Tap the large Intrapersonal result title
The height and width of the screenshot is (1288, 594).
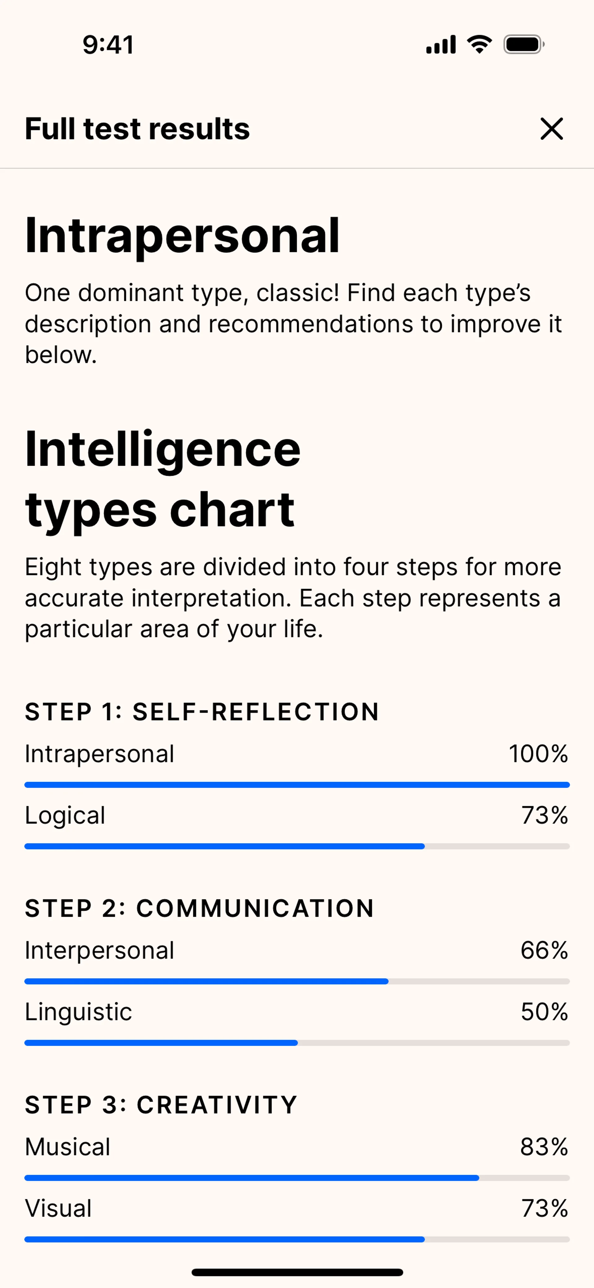(183, 236)
